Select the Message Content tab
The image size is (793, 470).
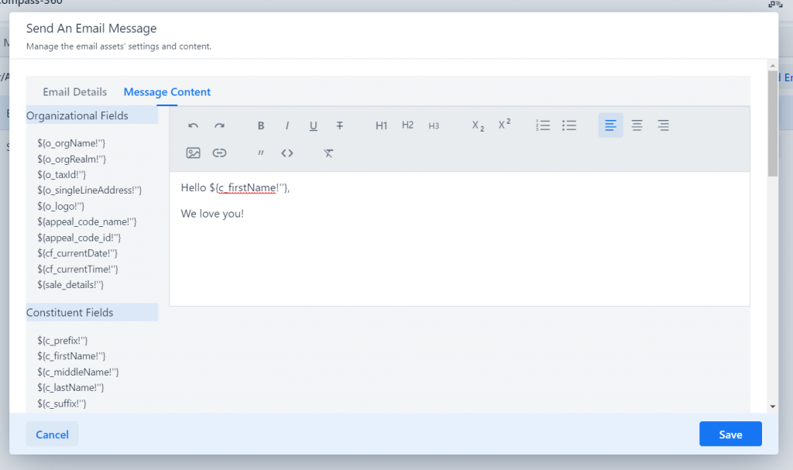click(167, 92)
